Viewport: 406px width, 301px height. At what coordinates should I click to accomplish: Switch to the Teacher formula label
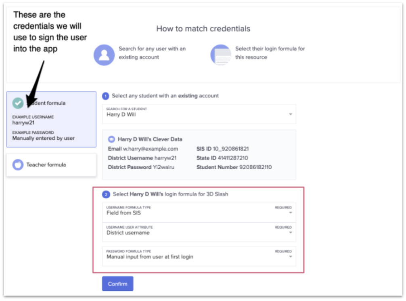click(46, 165)
